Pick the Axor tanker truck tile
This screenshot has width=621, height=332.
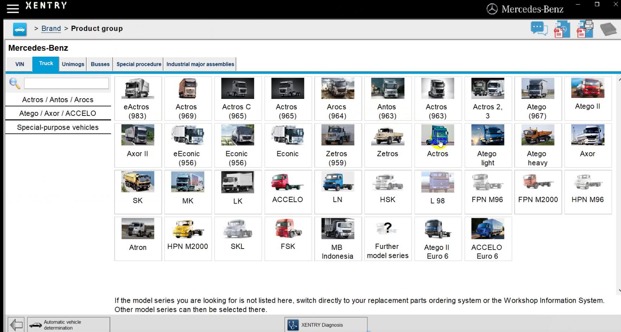click(x=588, y=145)
